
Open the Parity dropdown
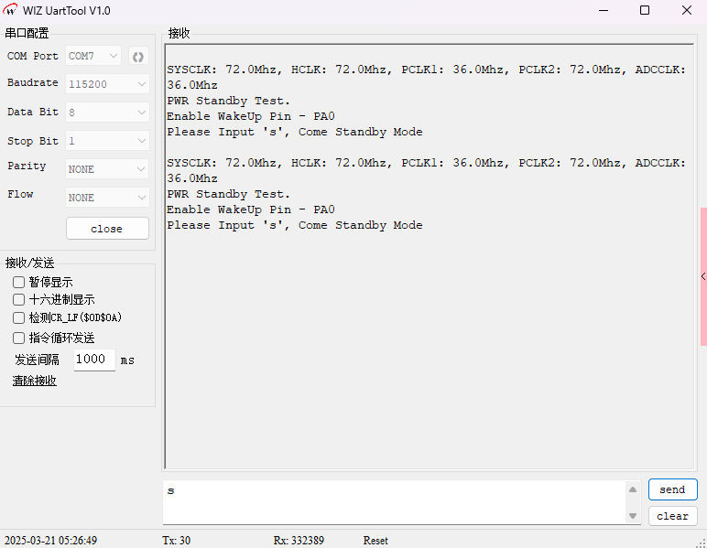pos(107,169)
